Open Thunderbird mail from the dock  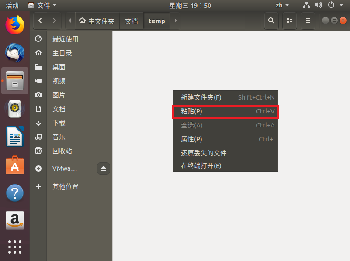(15, 53)
